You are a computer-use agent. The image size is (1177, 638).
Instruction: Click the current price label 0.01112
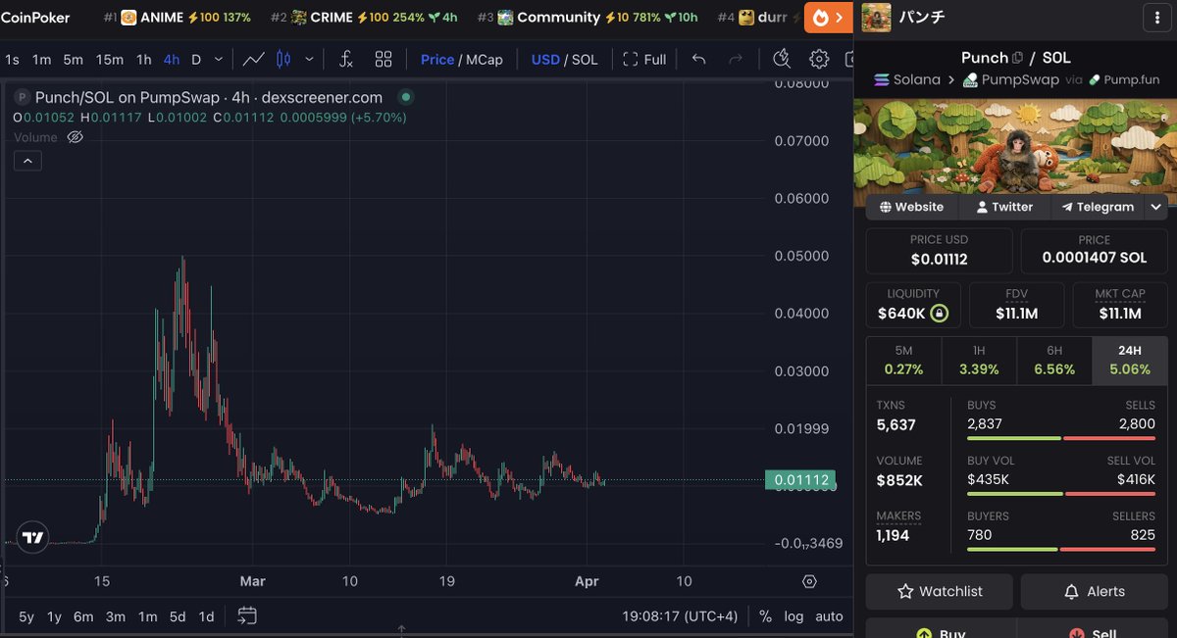pos(802,480)
